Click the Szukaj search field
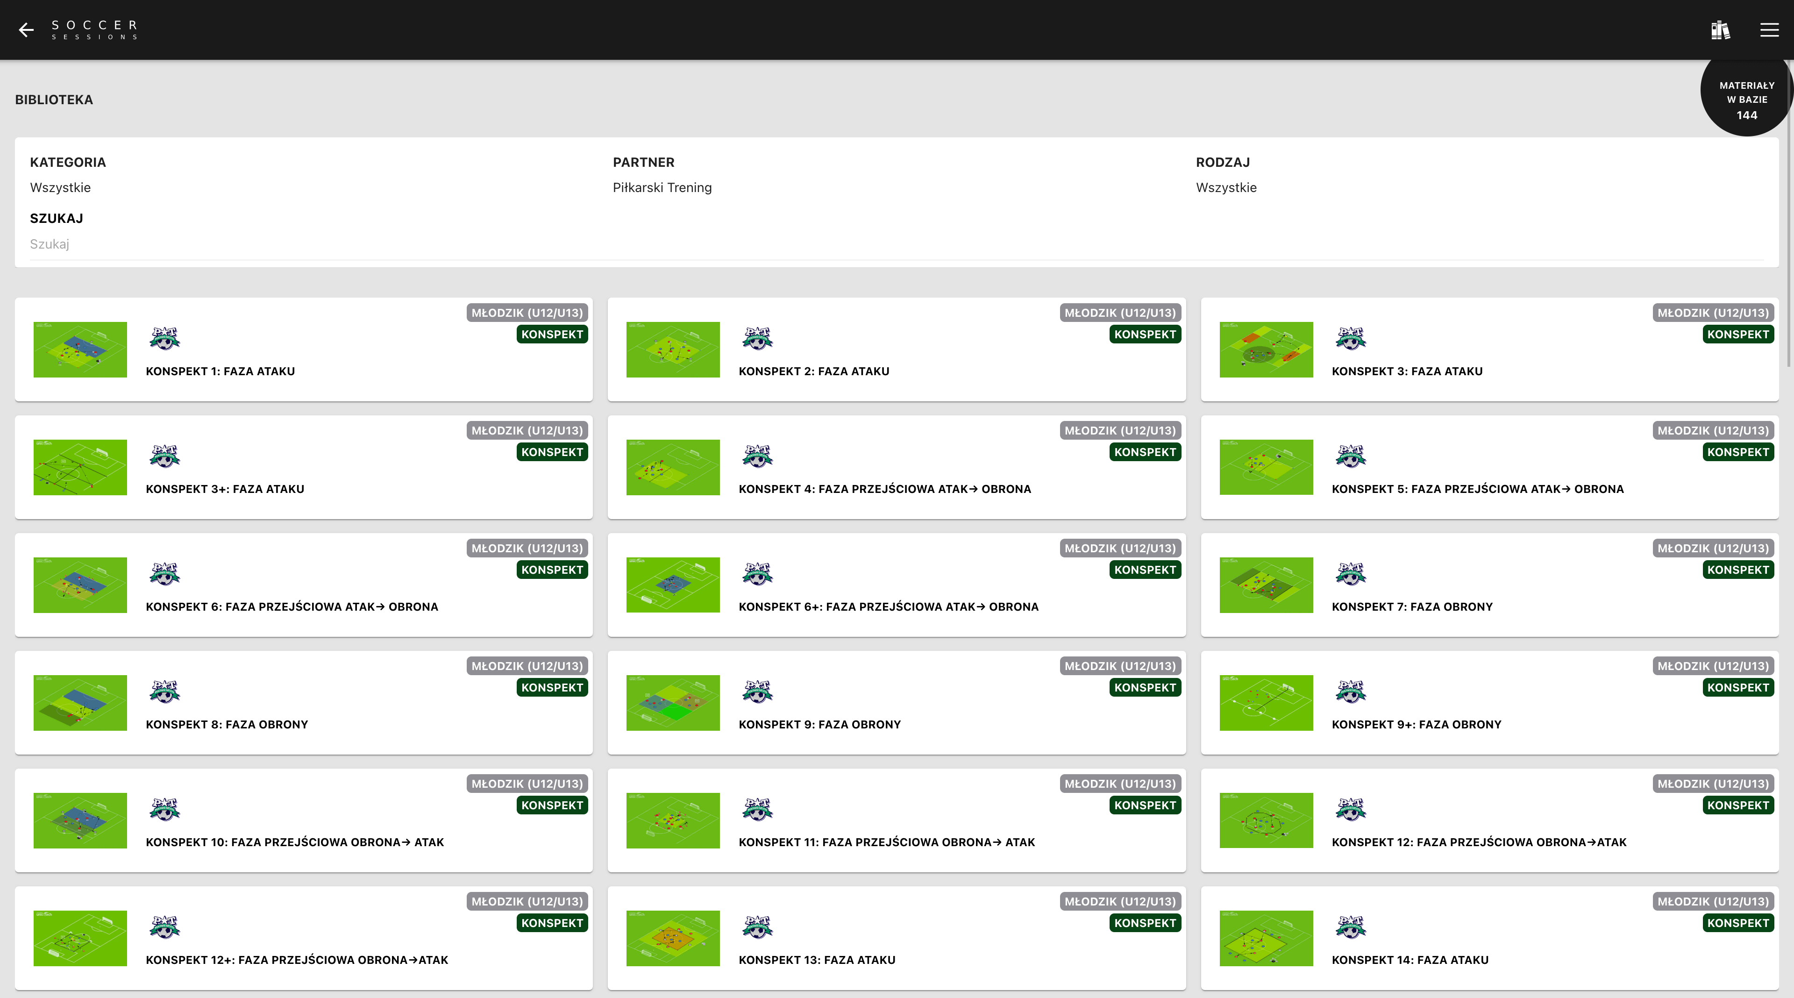Viewport: 1794px width, 998px height. [x=897, y=244]
